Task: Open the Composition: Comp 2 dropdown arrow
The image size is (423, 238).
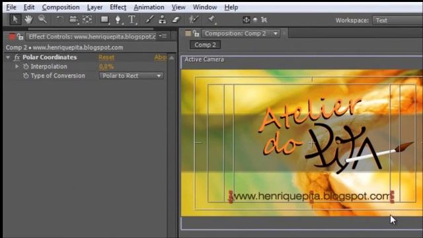Action: pyautogui.click(x=276, y=34)
